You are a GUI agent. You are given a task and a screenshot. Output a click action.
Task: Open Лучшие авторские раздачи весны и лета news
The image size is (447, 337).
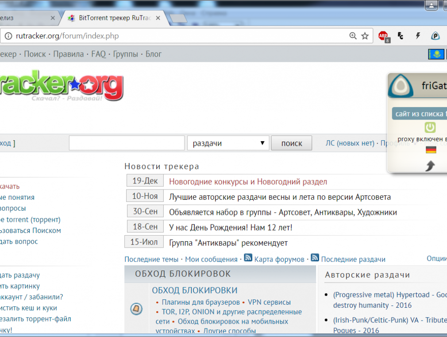coord(280,197)
